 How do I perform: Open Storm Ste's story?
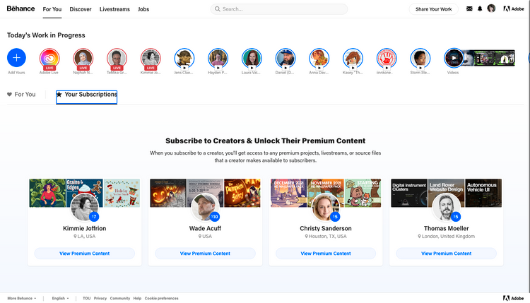tap(420, 58)
